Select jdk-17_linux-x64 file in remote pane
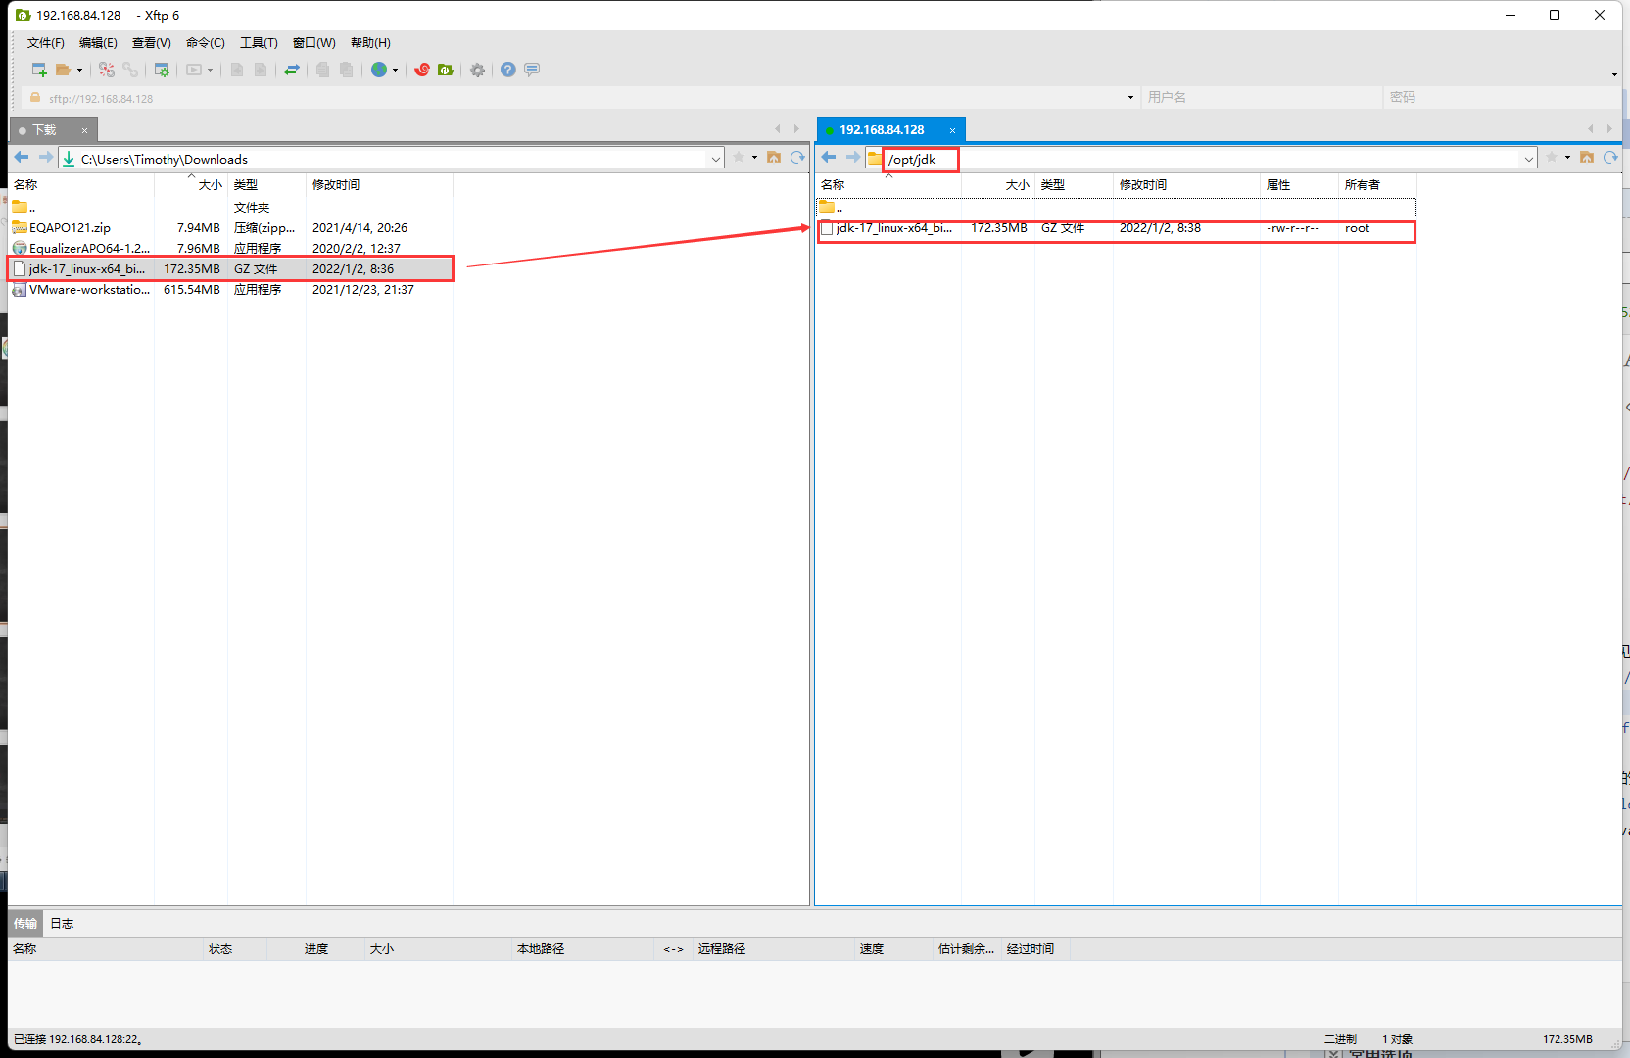This screenshot has height=1058, width=1630. point(1117,228)
